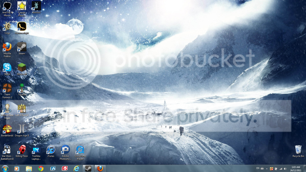Click the EN language indicator
This screenshot has height=172, width=306.
258,168
